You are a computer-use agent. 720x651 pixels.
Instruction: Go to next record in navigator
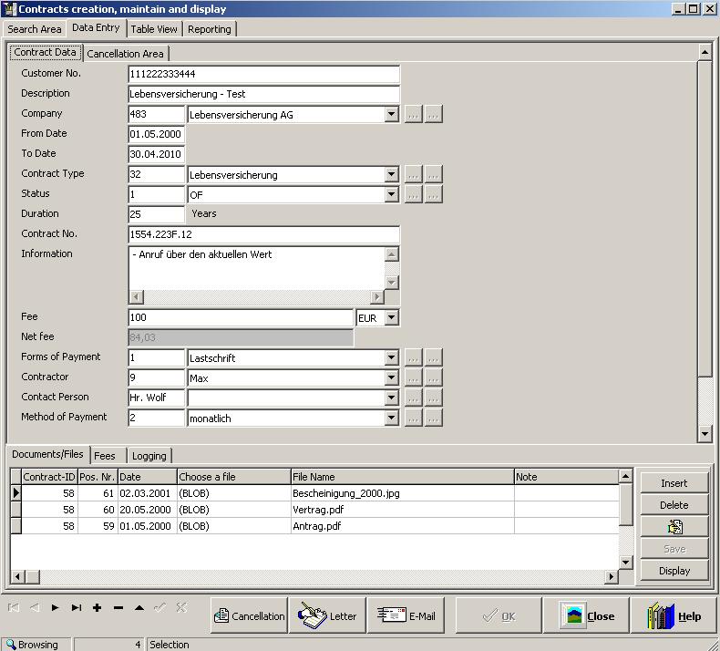tap(56, 608)
